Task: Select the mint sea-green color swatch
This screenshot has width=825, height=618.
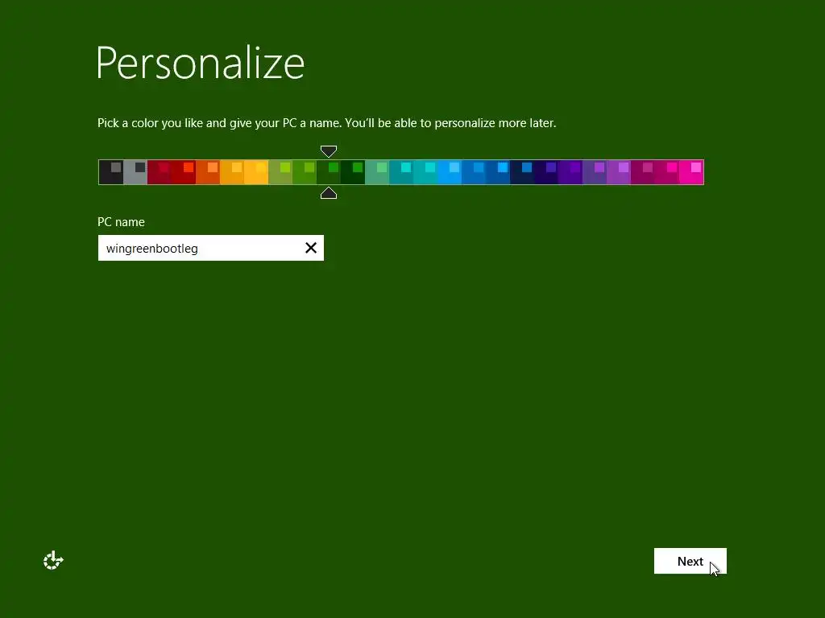Action: tap(377, 172)
